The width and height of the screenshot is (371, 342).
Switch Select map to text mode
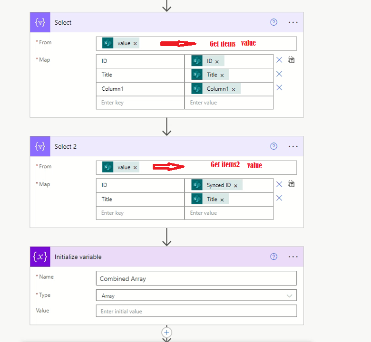tap(291, 60)
